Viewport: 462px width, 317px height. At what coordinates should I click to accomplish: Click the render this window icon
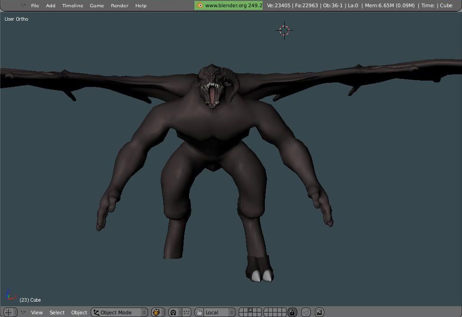319,312
